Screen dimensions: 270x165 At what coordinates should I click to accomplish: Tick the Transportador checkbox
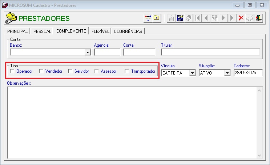pos(127,71)
